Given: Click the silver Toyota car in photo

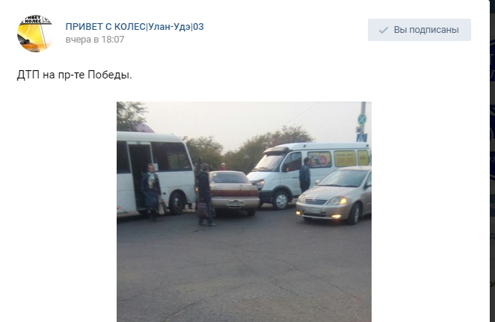Looking at the screenshot, I should [335, 195].
